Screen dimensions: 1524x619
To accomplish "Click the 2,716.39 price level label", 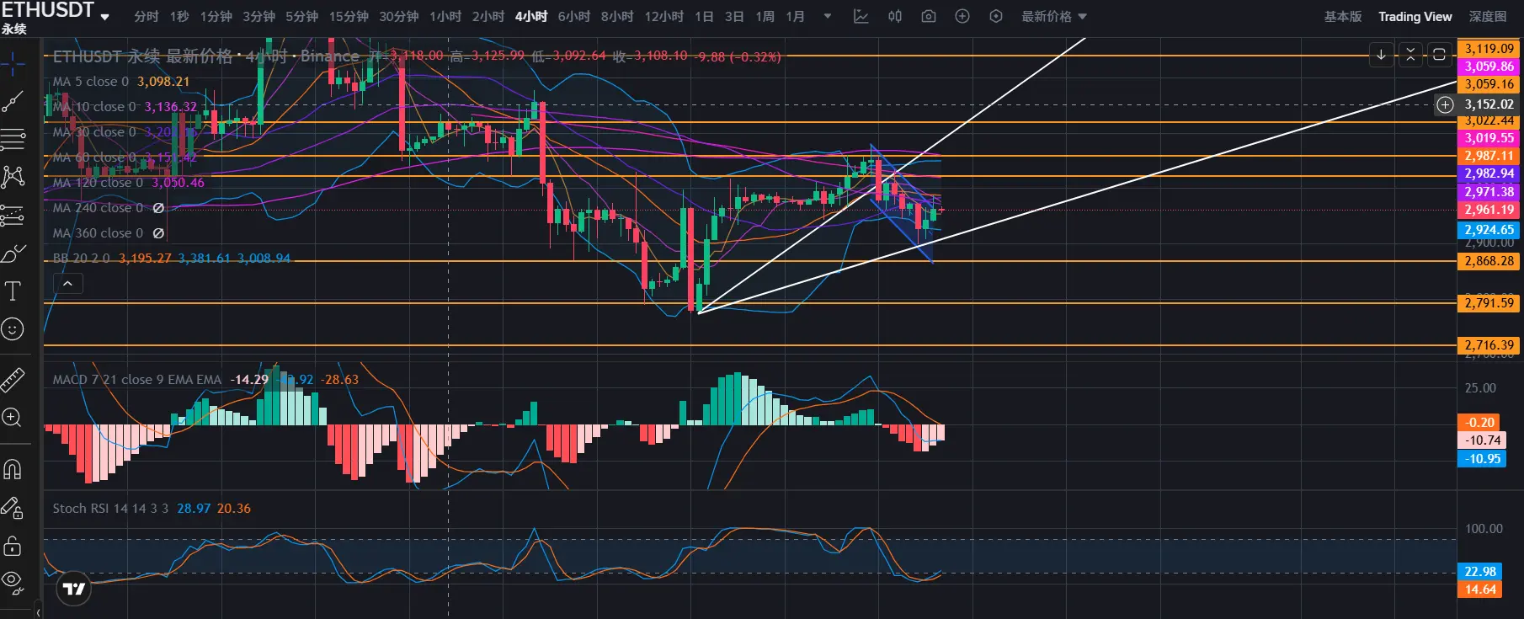I will [1489, 345].
